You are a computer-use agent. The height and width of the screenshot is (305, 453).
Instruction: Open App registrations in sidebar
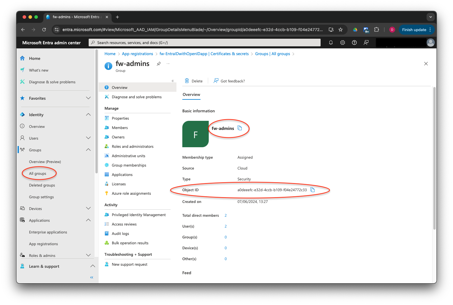pos(43,244)
